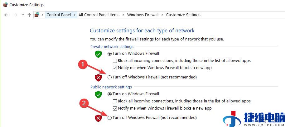The height and width of the screenshot is (127, 285).
Task: Click Customize Settings breadcrumb item
Action: pos(183,15)
